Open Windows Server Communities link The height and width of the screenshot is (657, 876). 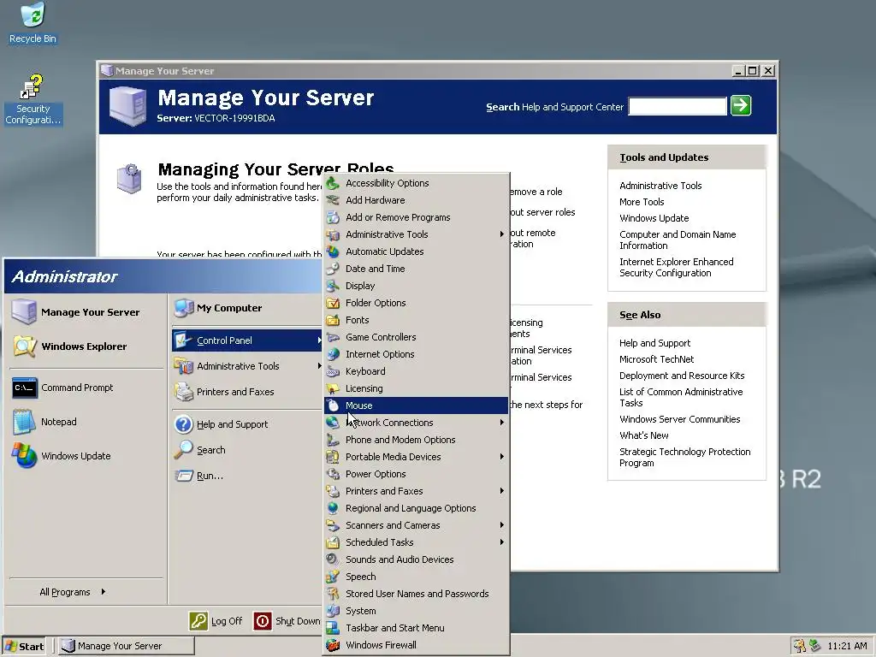679,419
